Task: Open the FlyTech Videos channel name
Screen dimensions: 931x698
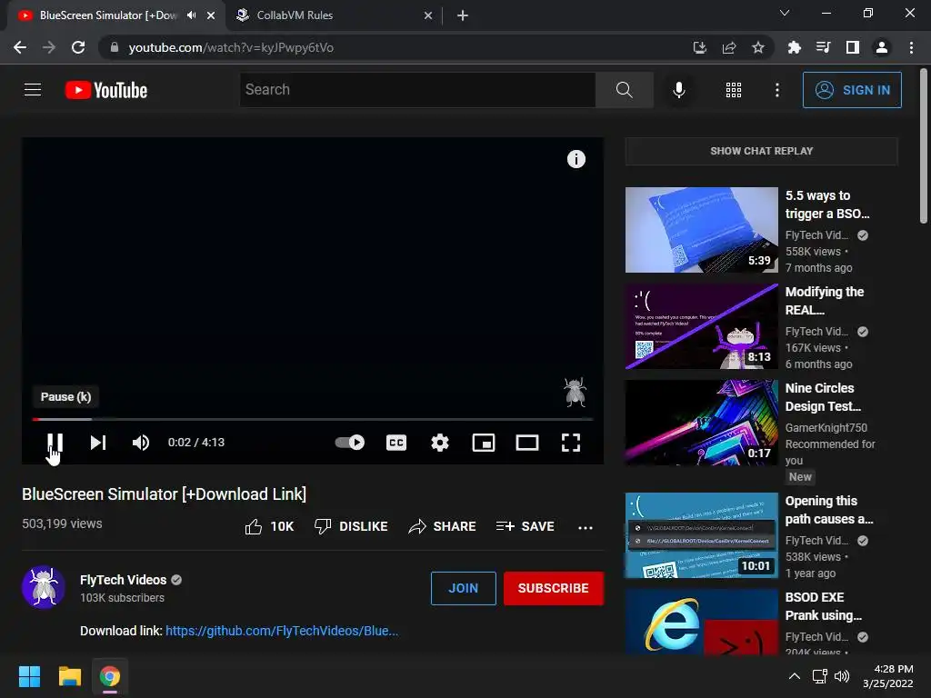Action: [x=123, y=580]
